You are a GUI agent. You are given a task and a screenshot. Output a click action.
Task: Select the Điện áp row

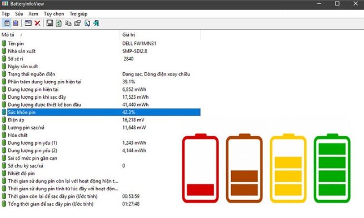click(x=100, y=120)
